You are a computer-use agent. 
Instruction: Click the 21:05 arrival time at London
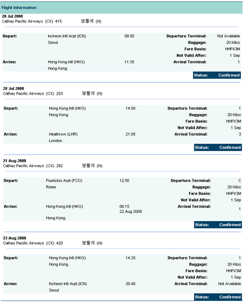pos(130,134)
